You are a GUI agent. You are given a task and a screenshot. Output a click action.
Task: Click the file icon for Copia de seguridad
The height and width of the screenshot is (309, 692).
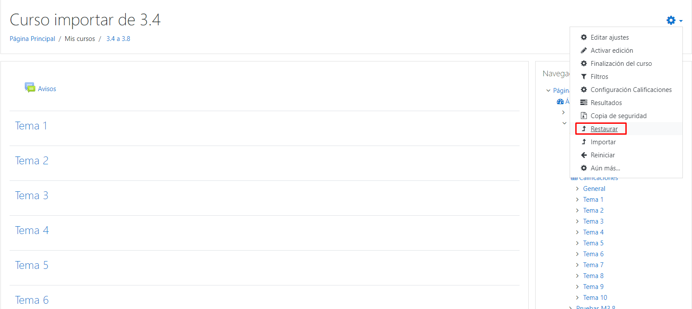coord(584,116)
